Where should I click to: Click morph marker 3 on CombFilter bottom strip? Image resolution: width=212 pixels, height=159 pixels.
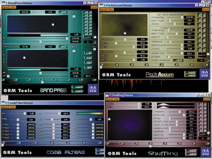coord(35,143)
